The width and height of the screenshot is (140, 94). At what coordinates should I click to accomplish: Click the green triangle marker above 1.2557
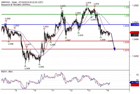point(91,17)
